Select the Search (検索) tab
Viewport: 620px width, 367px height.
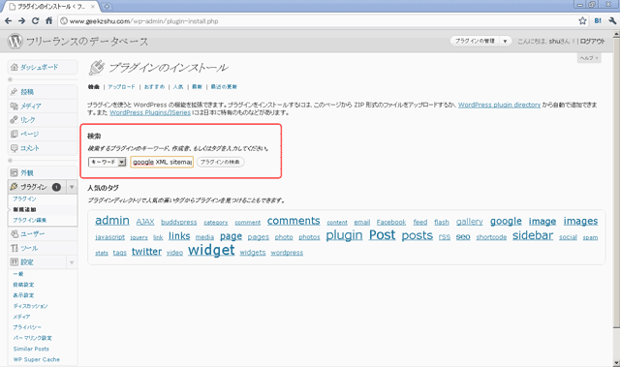point(94,86)
